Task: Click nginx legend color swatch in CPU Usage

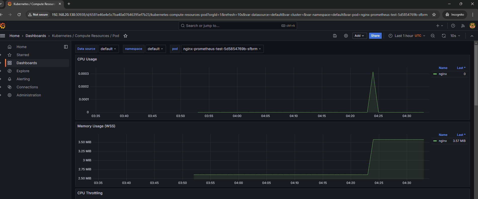Action: point(435,74)
